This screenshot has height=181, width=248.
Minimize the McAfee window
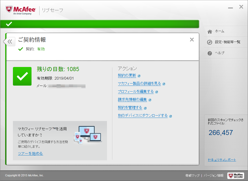coord(230,8)
